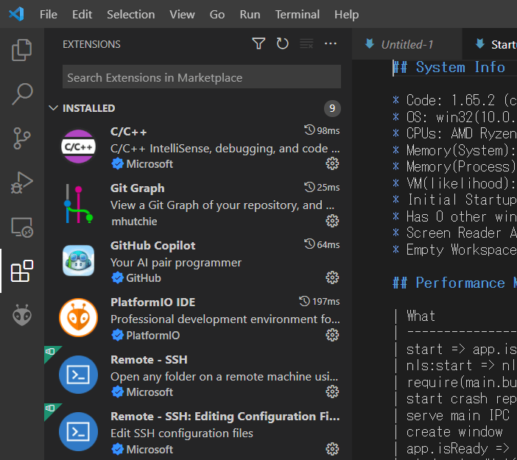Image resolution: width=517 pixels, height=460 pixels.
Task: Click '## System Info' heading in editor
Action: [449, 67]
